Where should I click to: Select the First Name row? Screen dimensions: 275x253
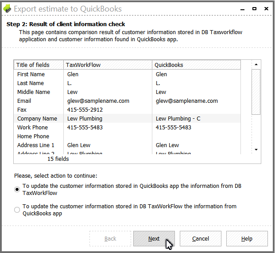pos(127,74)
